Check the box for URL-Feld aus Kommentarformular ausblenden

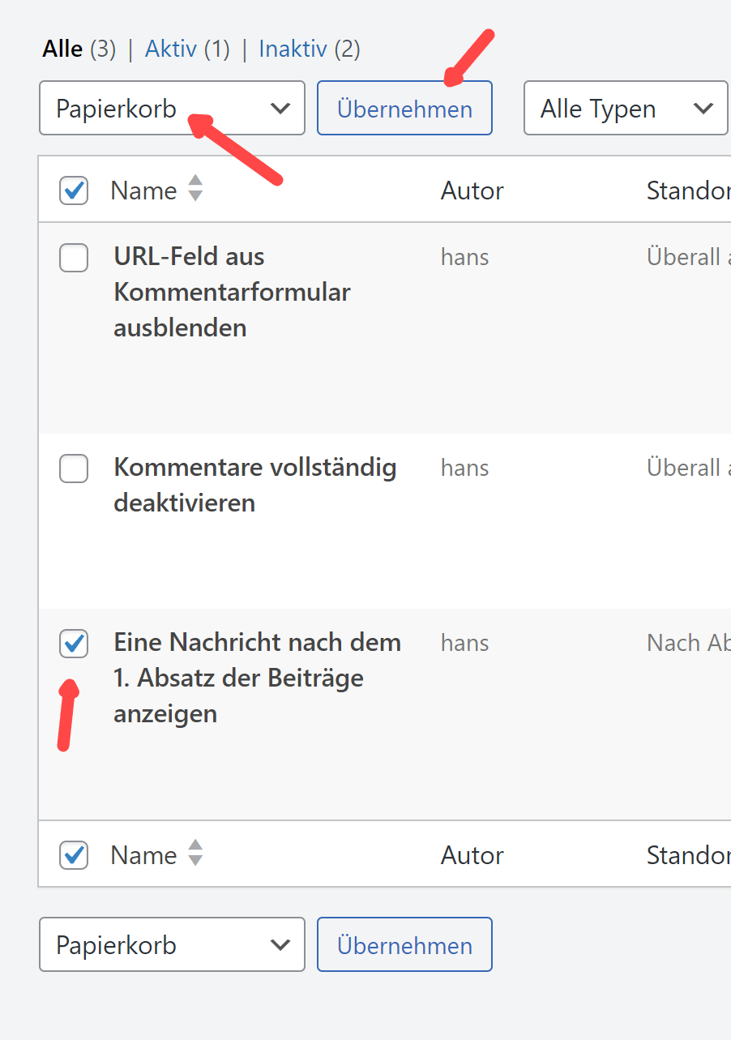(x=74, y=258)
